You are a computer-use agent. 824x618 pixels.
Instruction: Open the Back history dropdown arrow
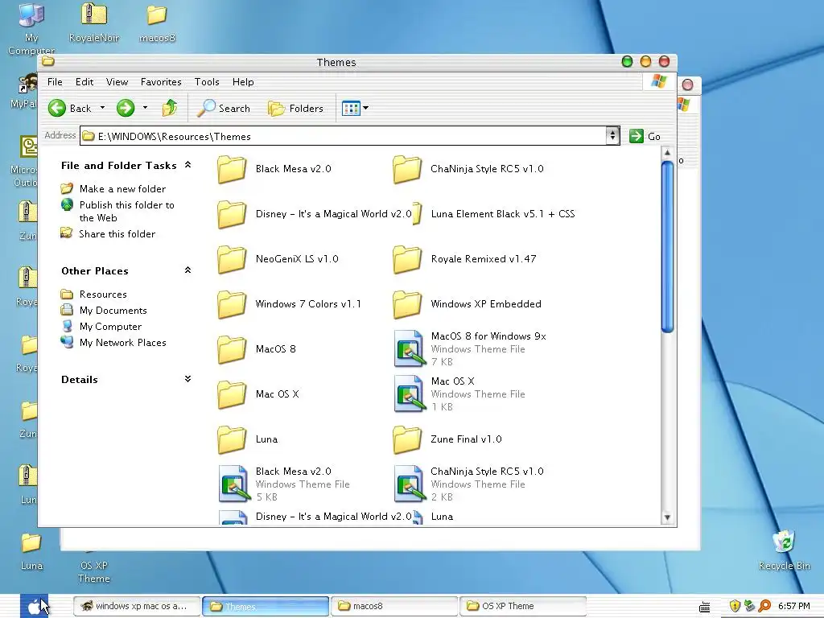point(102,108)
